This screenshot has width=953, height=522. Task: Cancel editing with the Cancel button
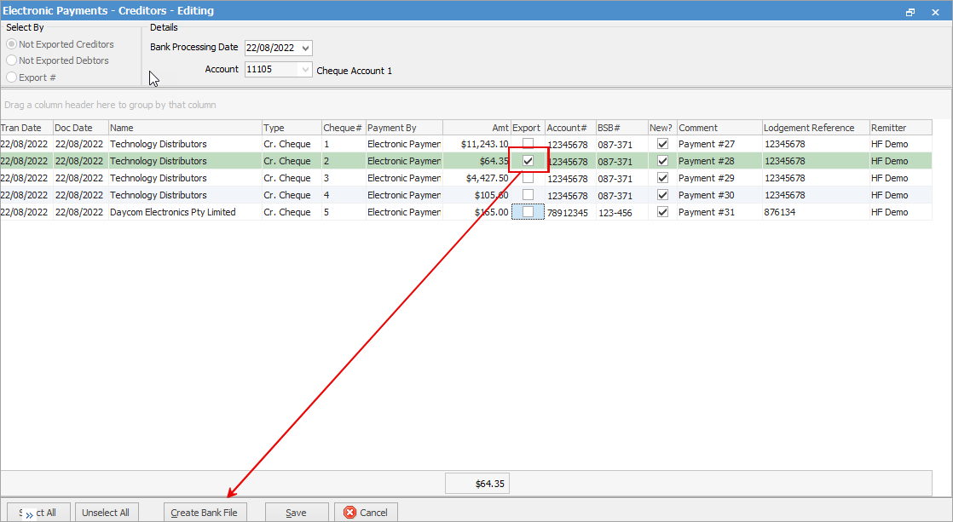[x=366, y=513]
